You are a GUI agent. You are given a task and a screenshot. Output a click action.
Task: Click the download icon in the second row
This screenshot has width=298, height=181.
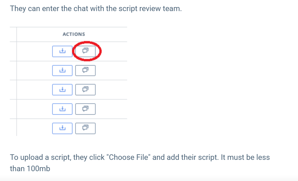pyautogui.click(x=62, y=70)
